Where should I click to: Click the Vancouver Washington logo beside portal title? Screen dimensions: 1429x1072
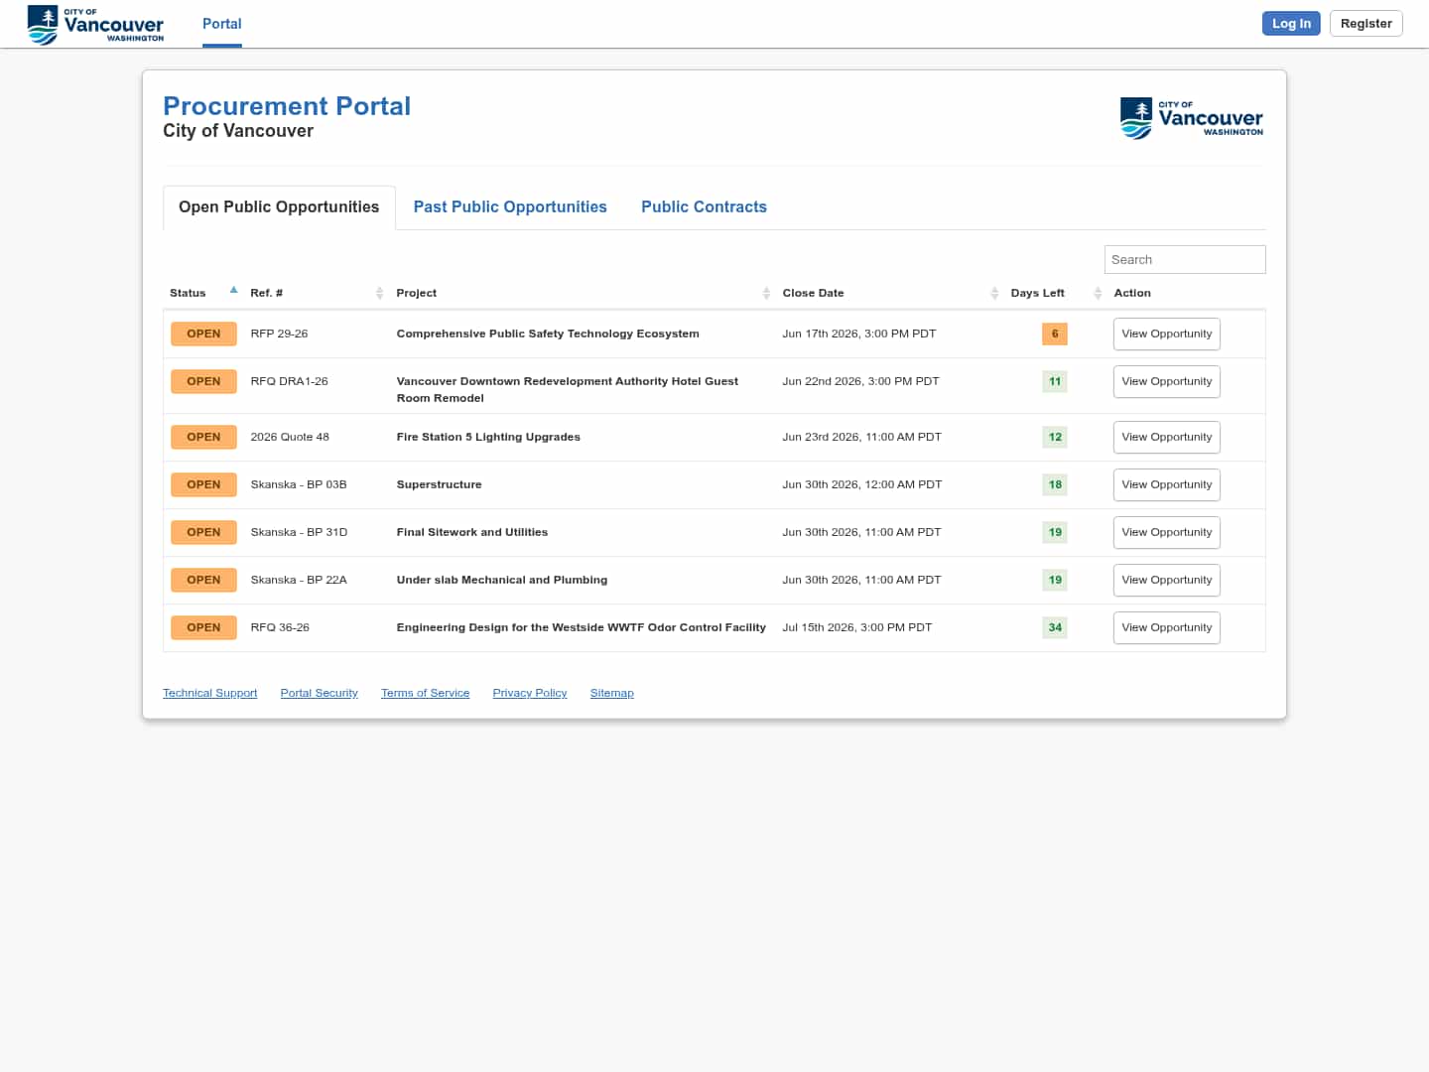tap(1192, 118)
